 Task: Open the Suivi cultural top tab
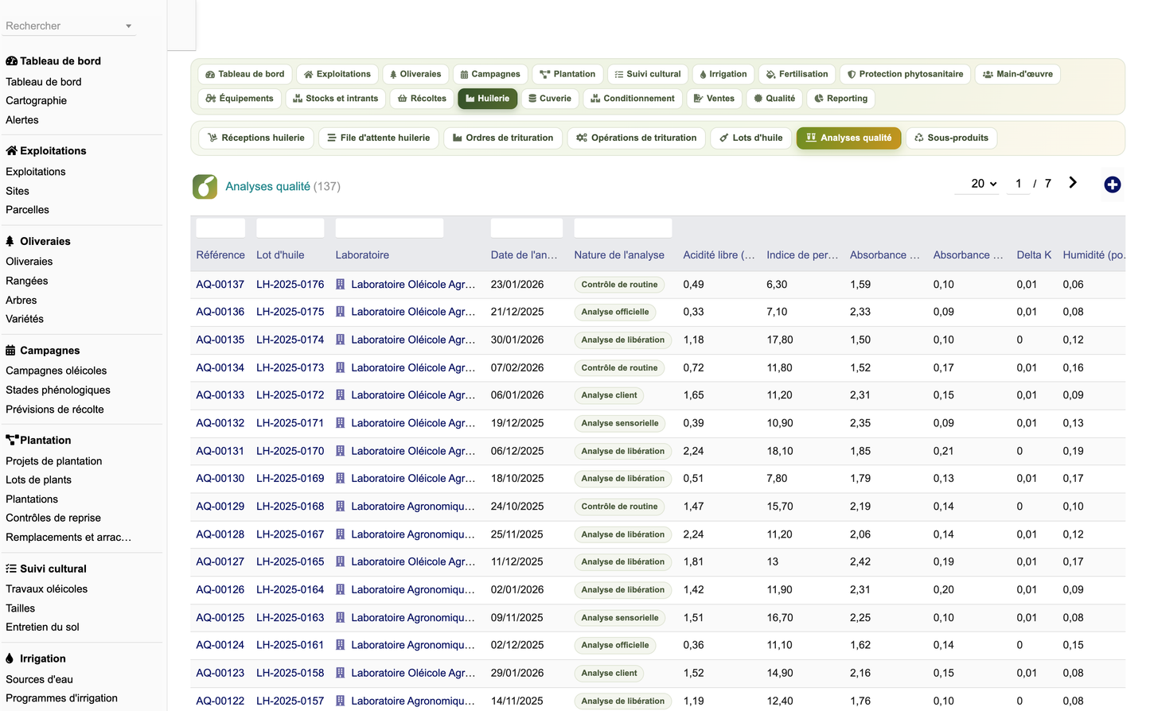648,74
